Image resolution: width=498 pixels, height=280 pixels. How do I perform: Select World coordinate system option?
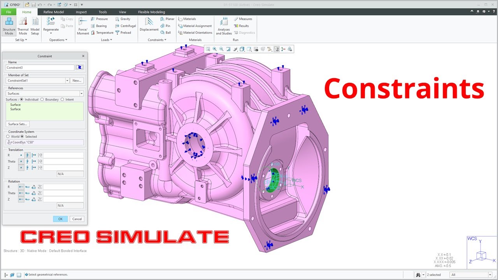point(8,136)
